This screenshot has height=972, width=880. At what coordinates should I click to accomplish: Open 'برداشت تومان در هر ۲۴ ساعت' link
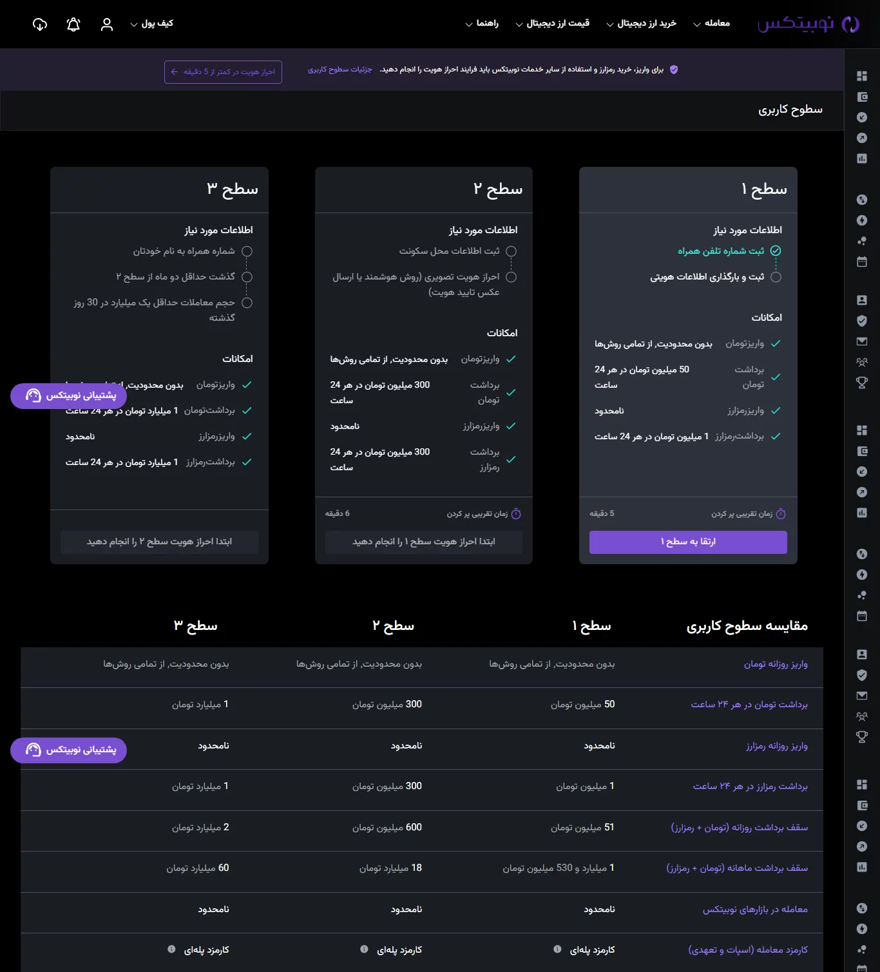(749, 705)
